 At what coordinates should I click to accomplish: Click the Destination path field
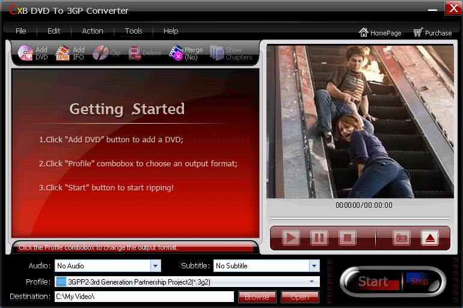144,297
